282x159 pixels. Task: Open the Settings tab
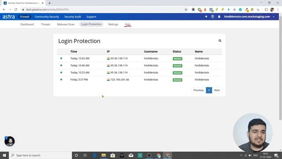point(113,24)
